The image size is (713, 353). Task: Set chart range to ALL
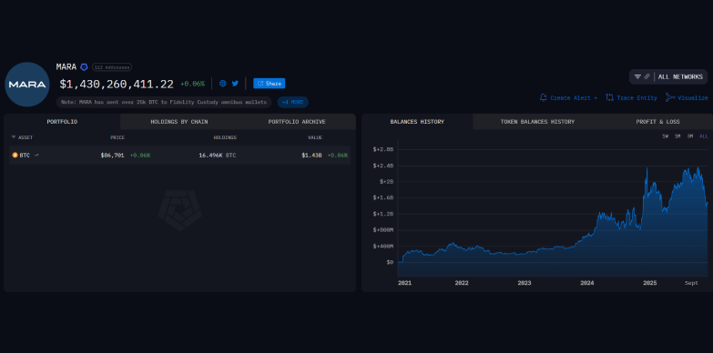point(704,136)
